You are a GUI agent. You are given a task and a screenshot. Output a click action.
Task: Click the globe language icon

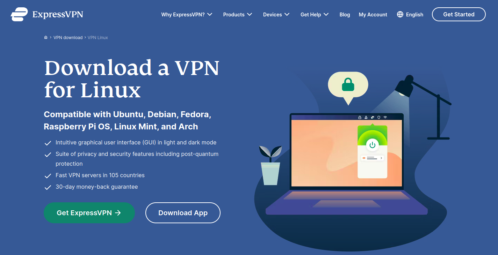click(400, 14)
